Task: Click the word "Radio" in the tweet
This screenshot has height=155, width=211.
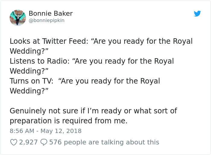Action: click(x=58, y=61)
